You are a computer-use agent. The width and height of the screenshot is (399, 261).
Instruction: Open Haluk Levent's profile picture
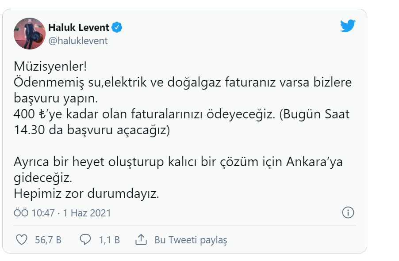tap(30, 34)
